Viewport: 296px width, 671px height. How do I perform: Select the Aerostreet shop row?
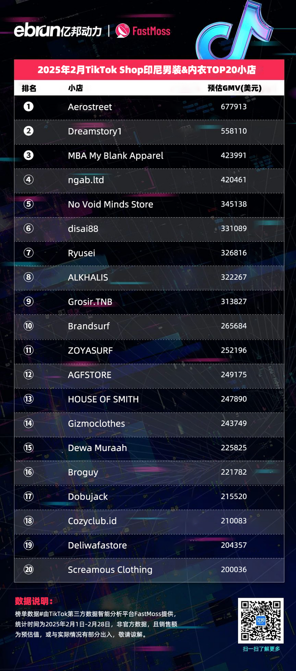point(149,107)
